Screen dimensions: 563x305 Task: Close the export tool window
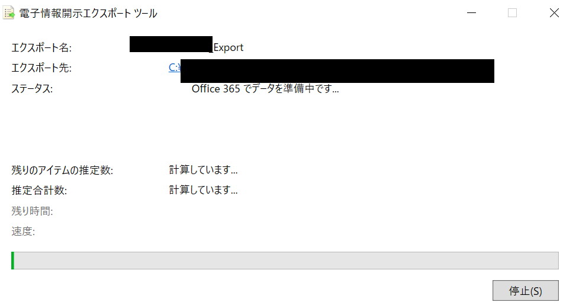click(x=554, y=13)
